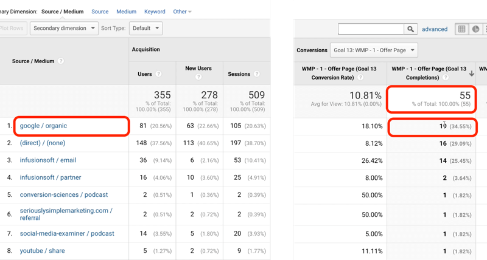
Task: Open infusionsoft / email source link
Action: coord(48,160)
